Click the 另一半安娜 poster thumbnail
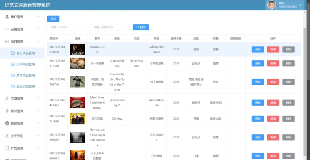Viewport: 310px width, 160px height. pos(77,63)
